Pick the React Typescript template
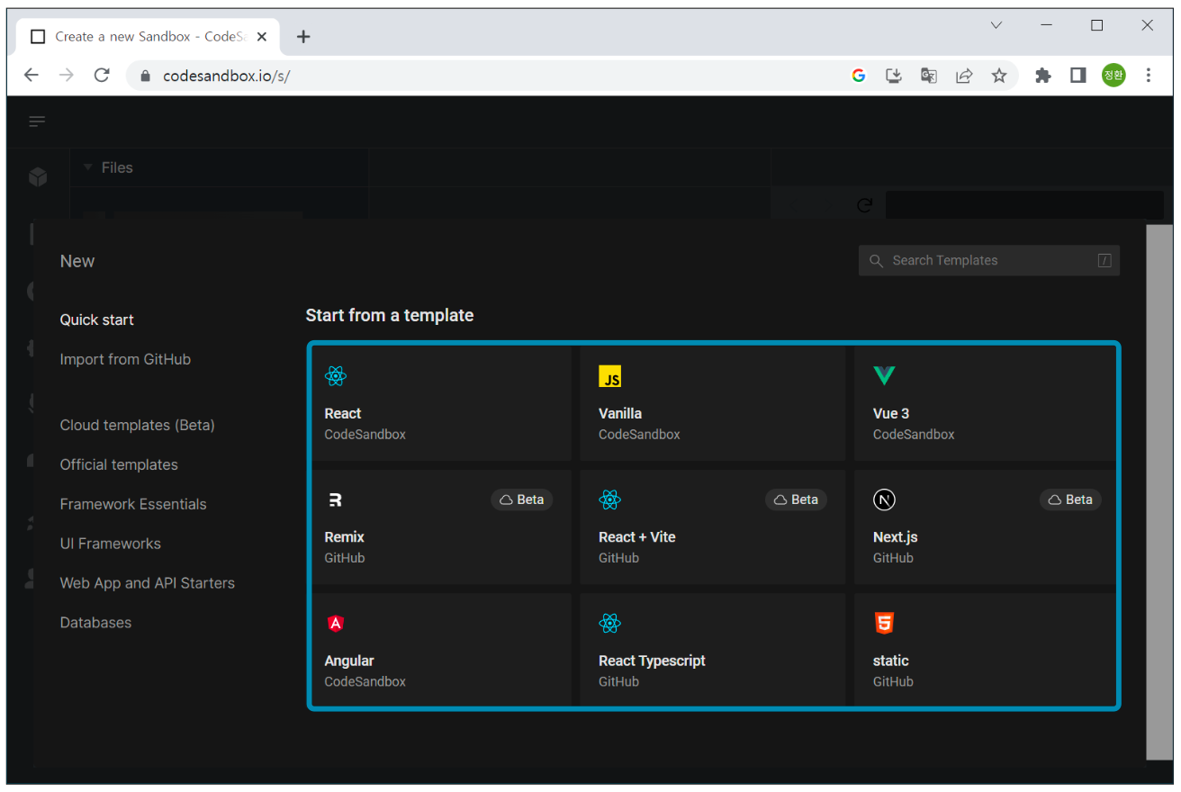This screenshot has height=792, width=1181. click(713, 650)
